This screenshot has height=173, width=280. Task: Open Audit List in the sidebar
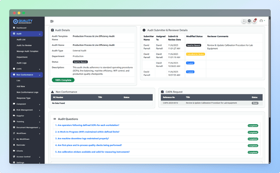click(x=21, y=40)
